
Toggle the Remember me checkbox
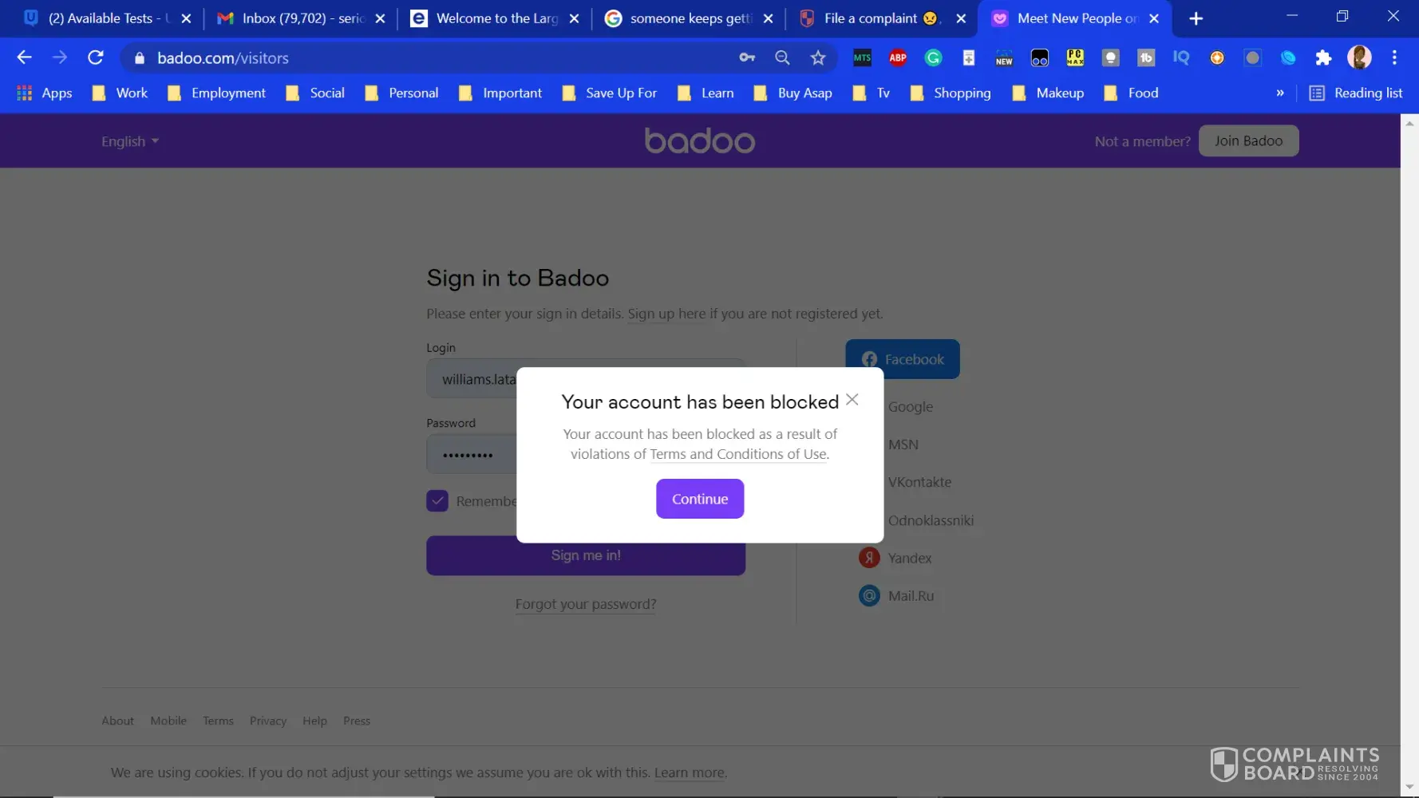point(437,501)
